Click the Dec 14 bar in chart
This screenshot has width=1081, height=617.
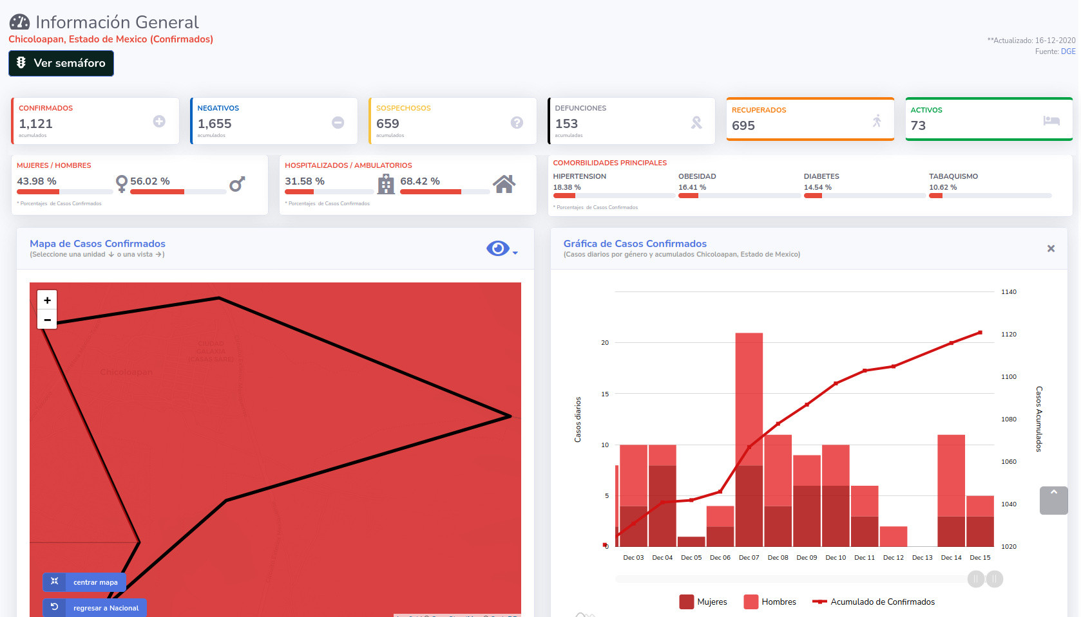click(x=951, y=490)
